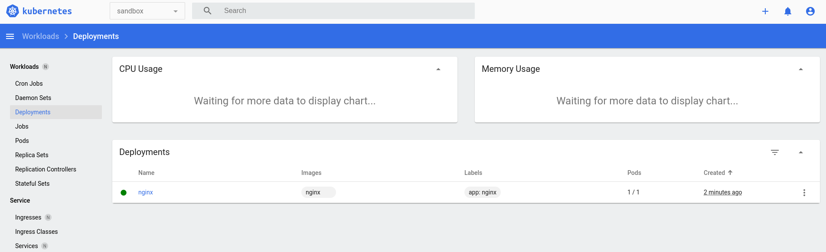Collapse the Deployments table panel
Image resolution: width=826 pixels, height=252 pixels.
click(801, 152)
